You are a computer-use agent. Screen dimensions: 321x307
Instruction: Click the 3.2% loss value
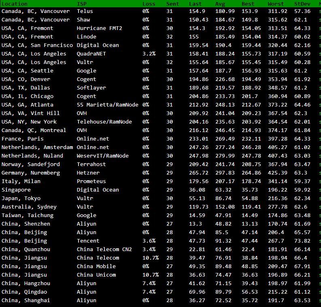[x=149, y=53]
